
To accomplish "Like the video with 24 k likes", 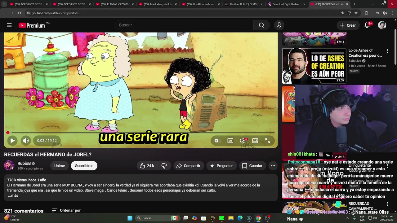I will pos(147,166).
